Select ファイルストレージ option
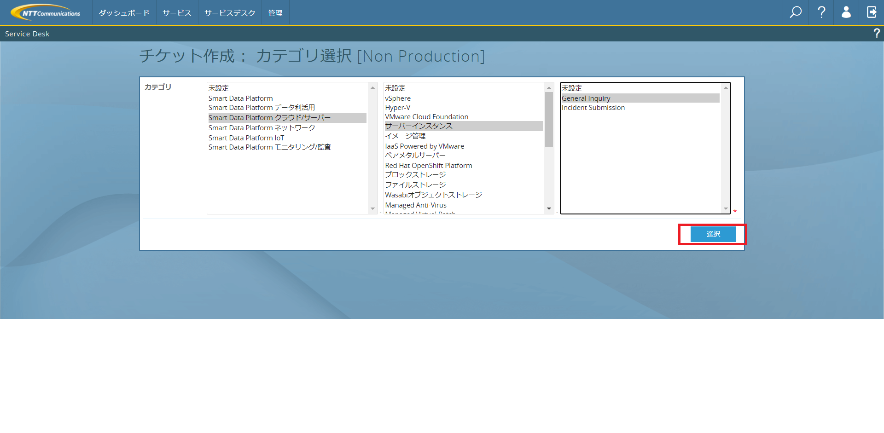The height and width of the screenshot is (433, 884). (x=464, y=185)
